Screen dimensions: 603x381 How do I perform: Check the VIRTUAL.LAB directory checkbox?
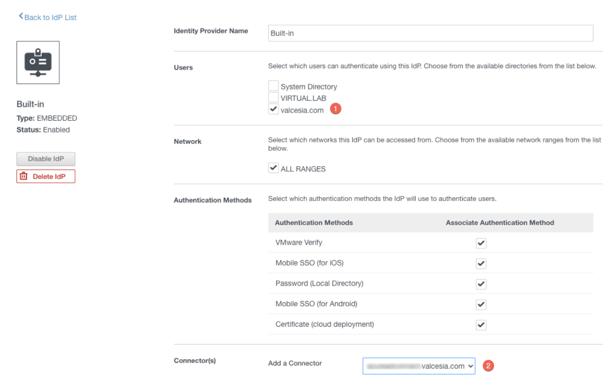click(273, 97)
